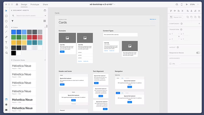Open the Libraries panel icon
The width and height of the screenshot is (204, 115).
point(6,99)
